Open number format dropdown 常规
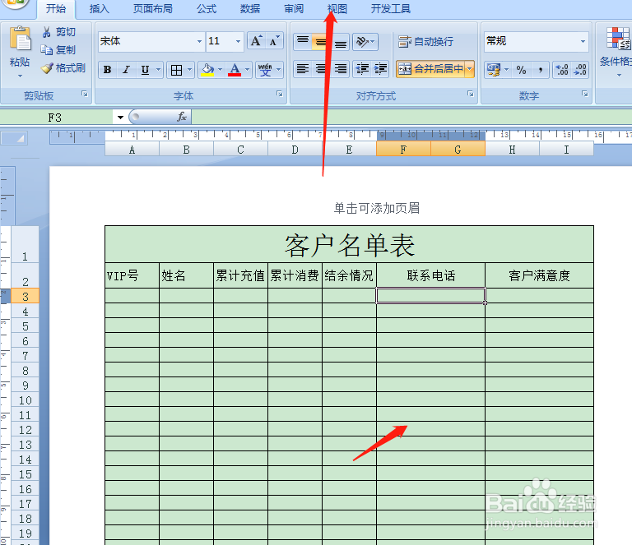This screenshot has width=632, height=545. coord(583,41)
